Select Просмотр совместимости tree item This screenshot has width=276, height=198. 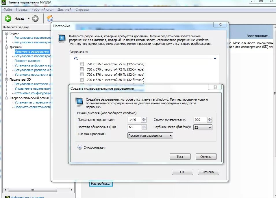33,107
